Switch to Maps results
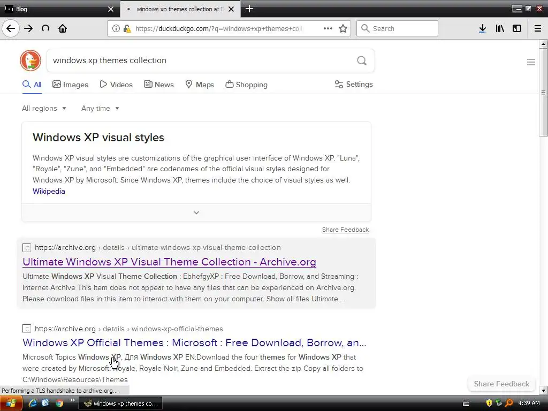548x411 pixels. click(x=200, y=85)
